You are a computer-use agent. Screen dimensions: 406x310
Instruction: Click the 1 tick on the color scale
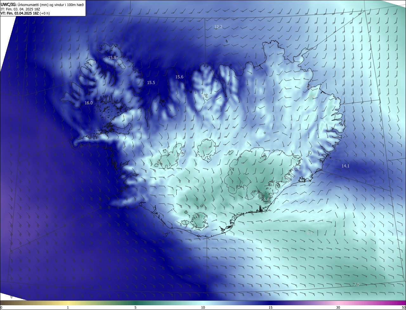(x=68, y=307)
